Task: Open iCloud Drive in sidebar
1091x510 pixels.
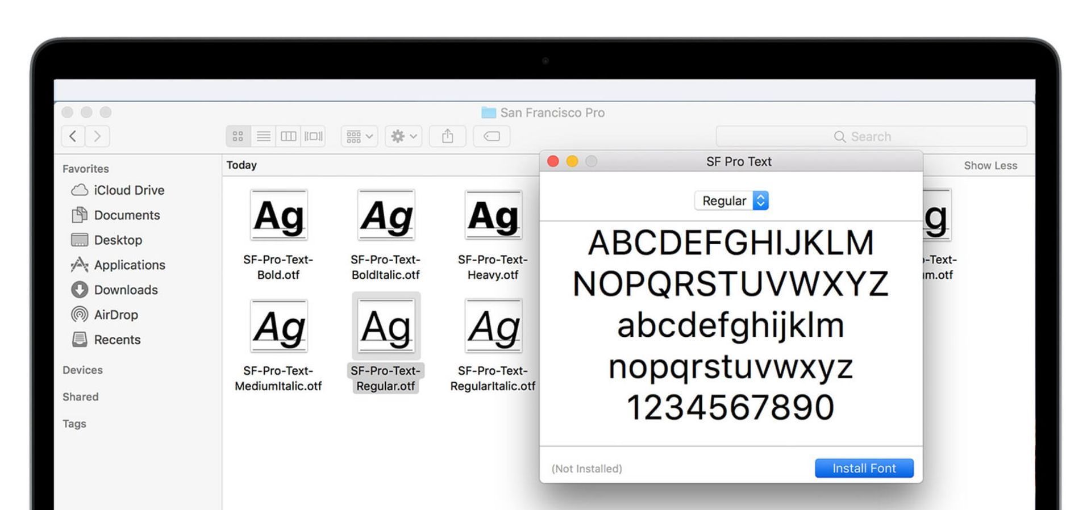Action: [x=118, y=190]
